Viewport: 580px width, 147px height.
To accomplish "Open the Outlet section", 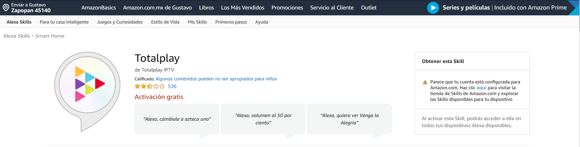I will pos(368,8).
